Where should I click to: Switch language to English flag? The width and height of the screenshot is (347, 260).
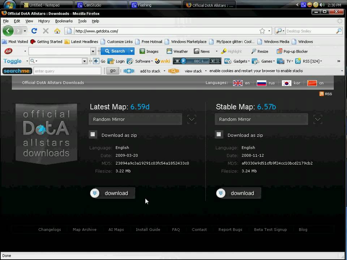coord(238,83)
